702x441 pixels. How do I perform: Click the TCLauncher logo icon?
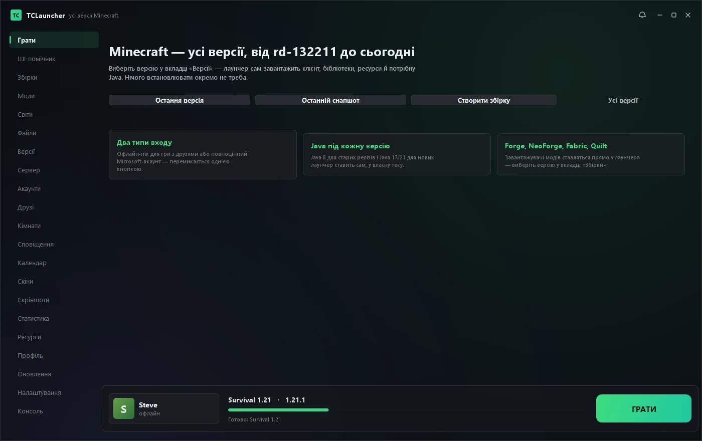16,15
